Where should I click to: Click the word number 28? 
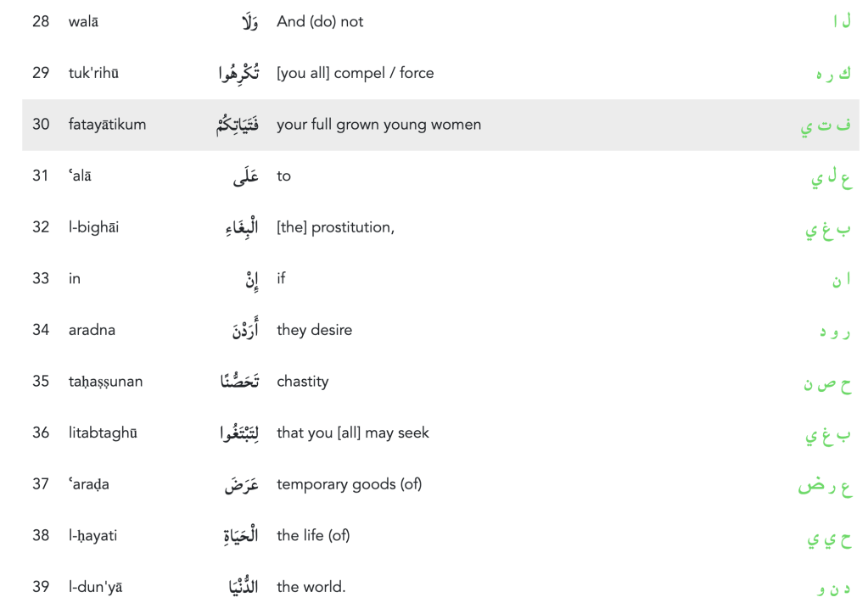41,22
